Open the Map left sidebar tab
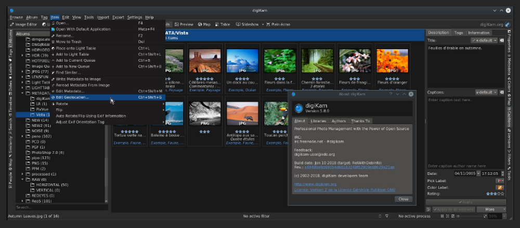The image size is (520, 228). (10, 165)
